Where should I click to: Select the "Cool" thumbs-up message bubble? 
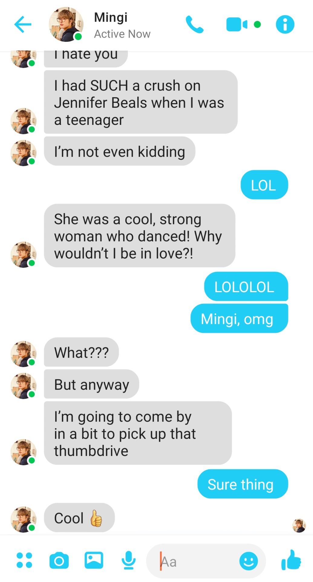[x=79, y=518]
